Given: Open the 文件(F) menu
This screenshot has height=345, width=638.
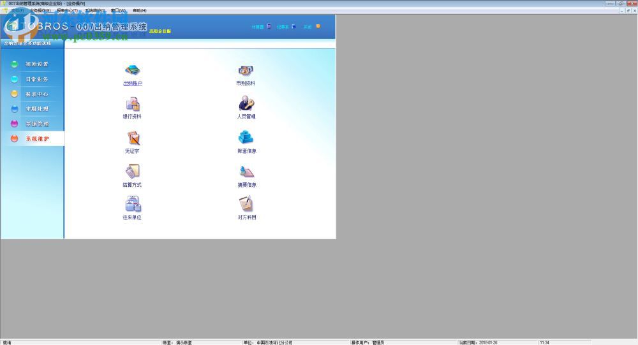Looking at the screenshot, I should 17,11.
